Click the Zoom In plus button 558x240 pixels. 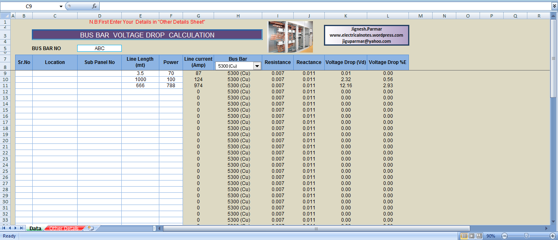click(553, 236)
